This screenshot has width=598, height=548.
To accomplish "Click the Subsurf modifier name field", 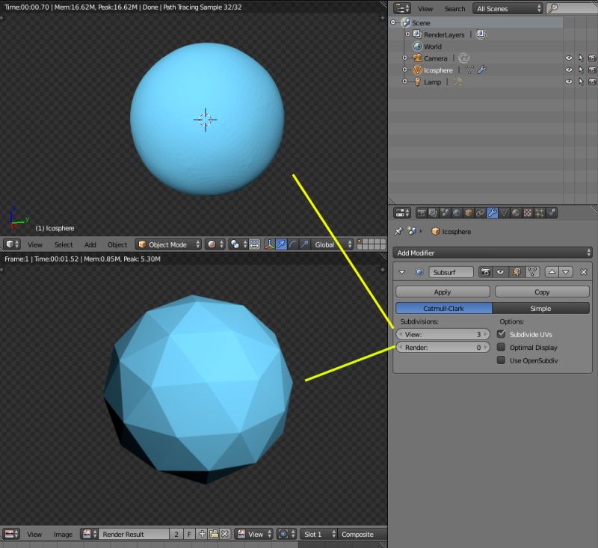I will tap(451, 271).
